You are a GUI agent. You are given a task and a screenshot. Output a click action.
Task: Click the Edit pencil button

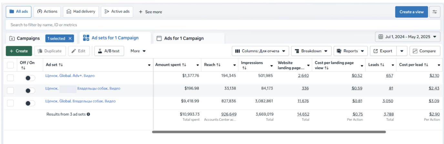pos(79,51)
